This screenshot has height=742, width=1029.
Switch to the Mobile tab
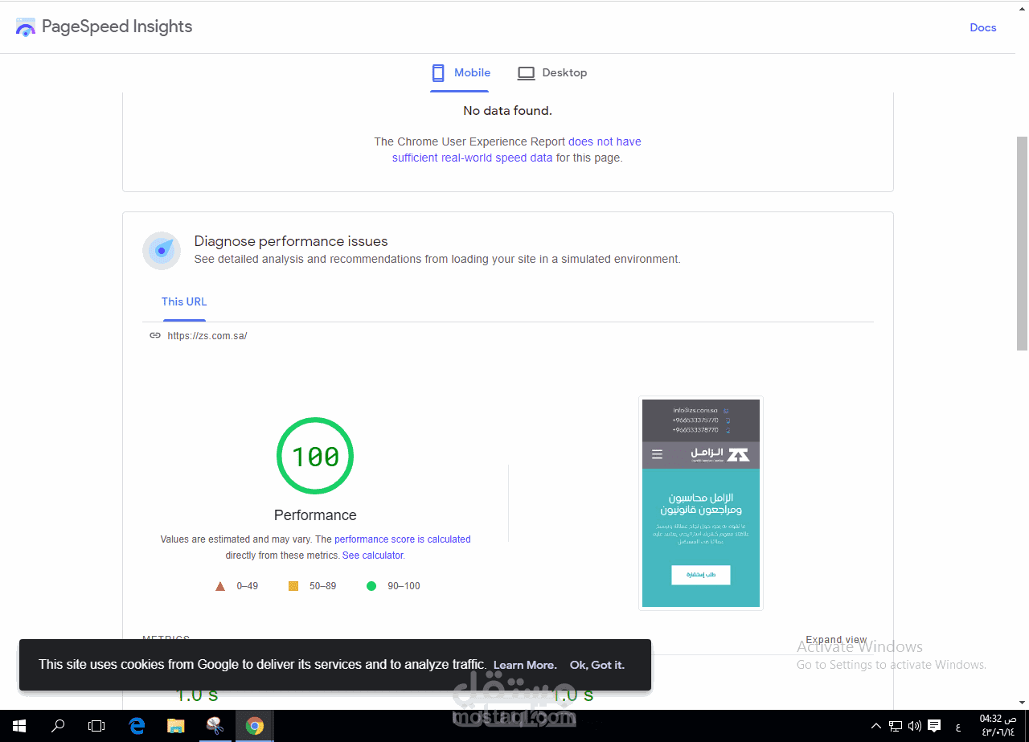[x=460, y=73]
